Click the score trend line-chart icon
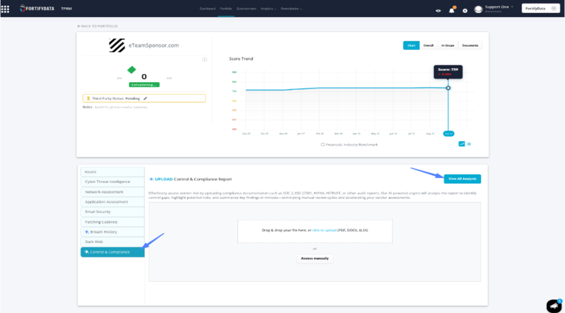The width and height of the screenshot is (565, 313). coord(461,144)
